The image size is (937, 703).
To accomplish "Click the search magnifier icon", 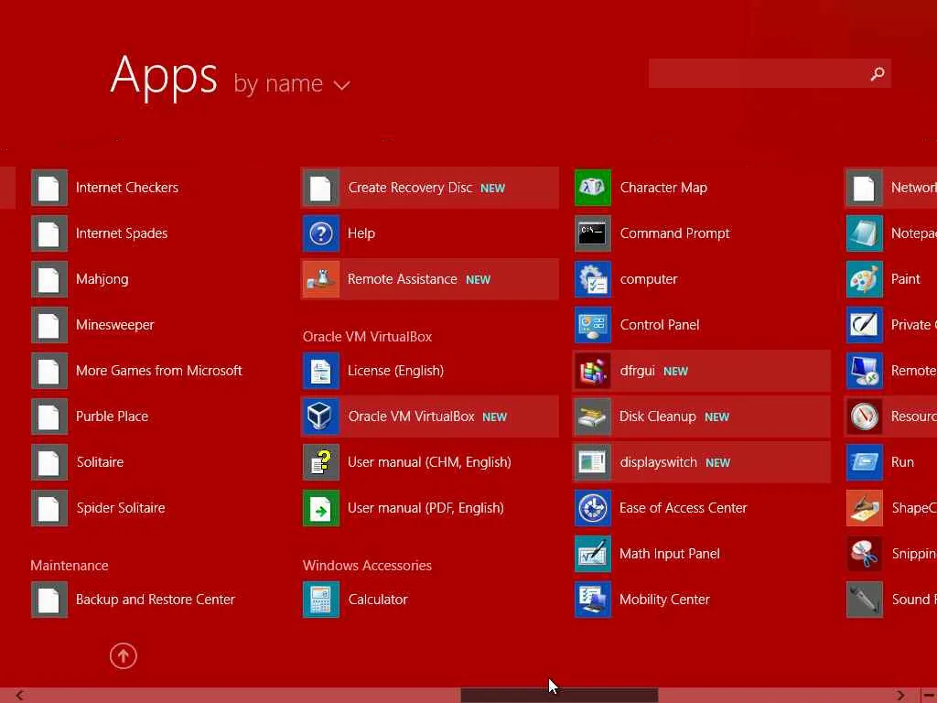I will coord(878,73).
